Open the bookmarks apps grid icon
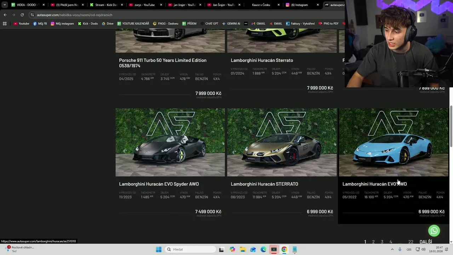453x255 pixels. (5, 24)
